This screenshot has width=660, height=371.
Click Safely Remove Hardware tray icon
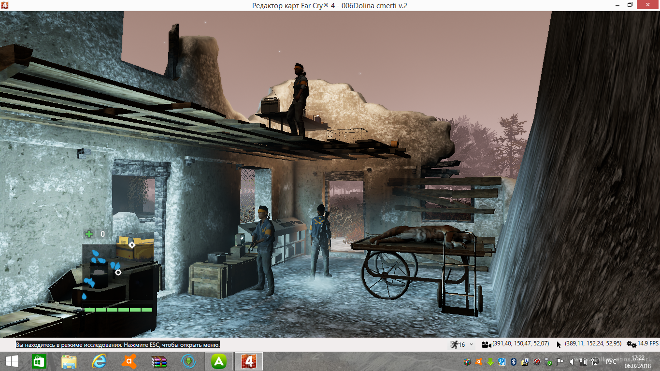548,362
